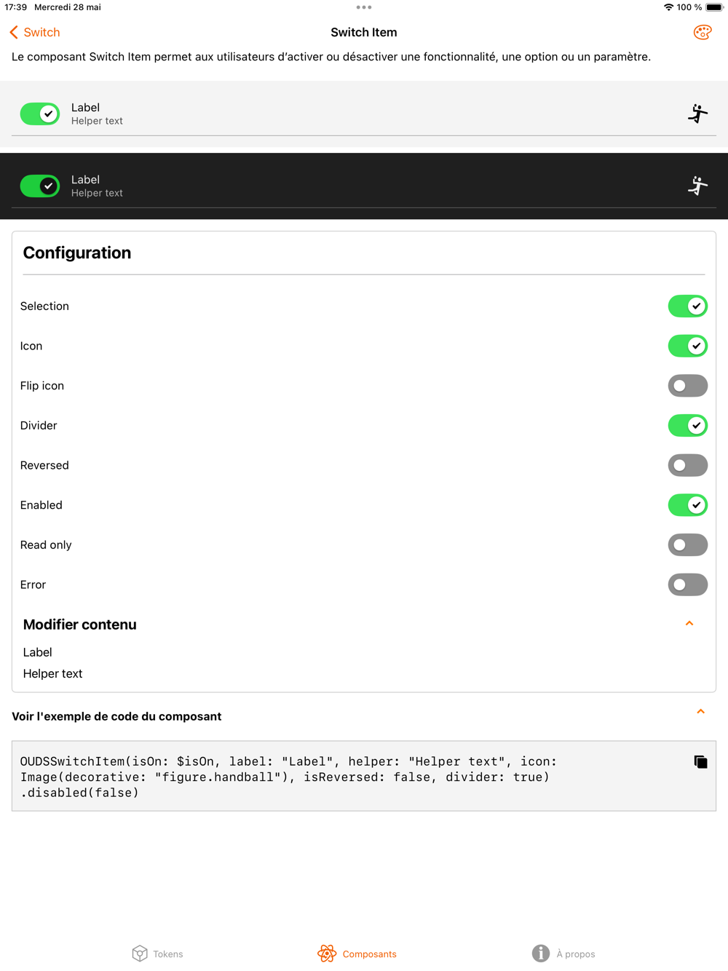Tap the 'Selection' row label
Image resolution: width=728 pixels, height=971 pixels.
44,306
